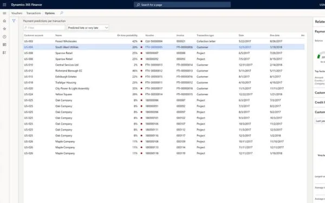The height and width of the screenshot is (203, 325).
Task: Select voucher cell 180000092
Action: (x=152, y=59)
